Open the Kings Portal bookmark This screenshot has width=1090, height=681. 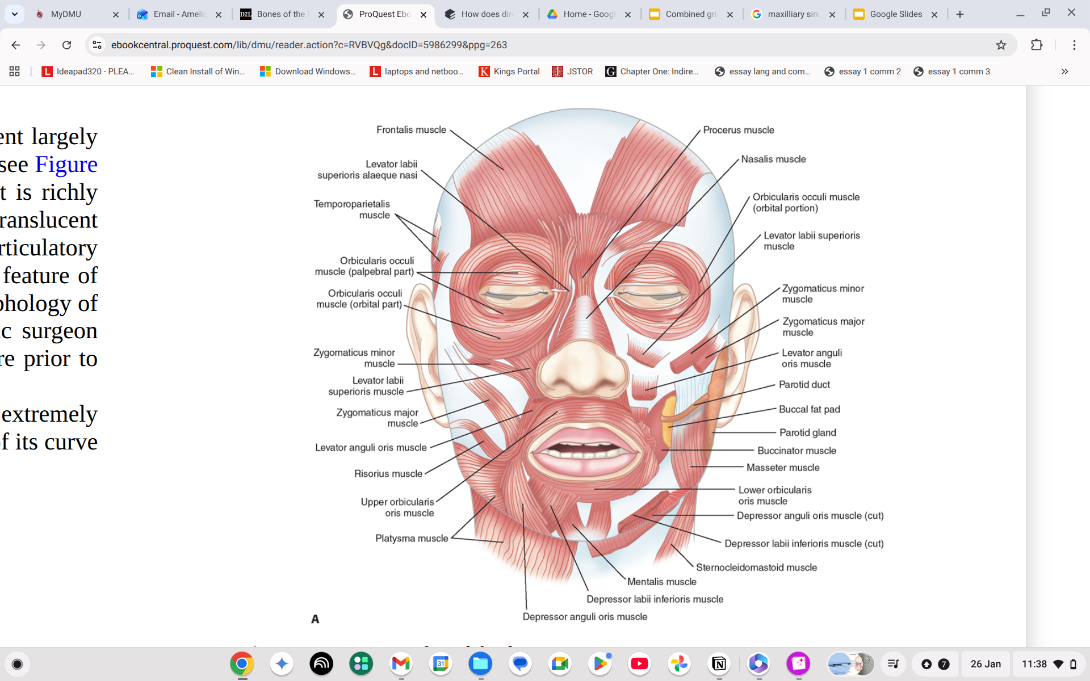[x=509, y=72]
